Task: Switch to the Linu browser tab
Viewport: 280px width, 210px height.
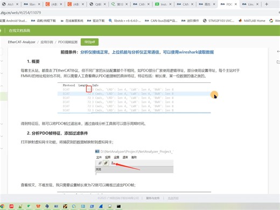Action: 250,4
